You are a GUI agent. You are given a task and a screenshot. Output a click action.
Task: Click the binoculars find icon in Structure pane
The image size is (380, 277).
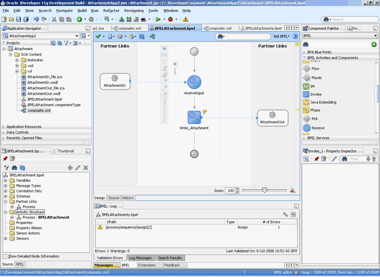coord(14,168)
